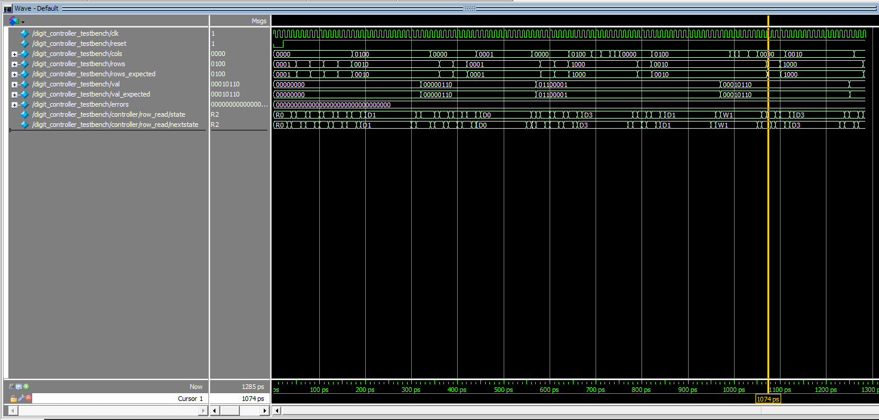
Task: Click the Wave window icon in title bar
Action: [x=8, y=8]
